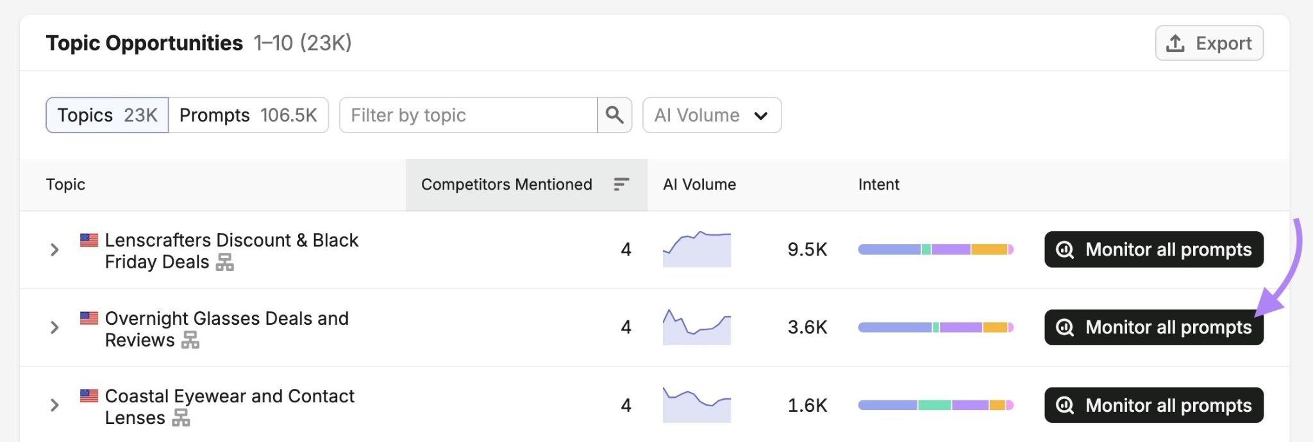Viewport: 1313px width, 442px height.
Task: Sort by the Competitors Mentioned column header
Action: click(x=526, y=184)
